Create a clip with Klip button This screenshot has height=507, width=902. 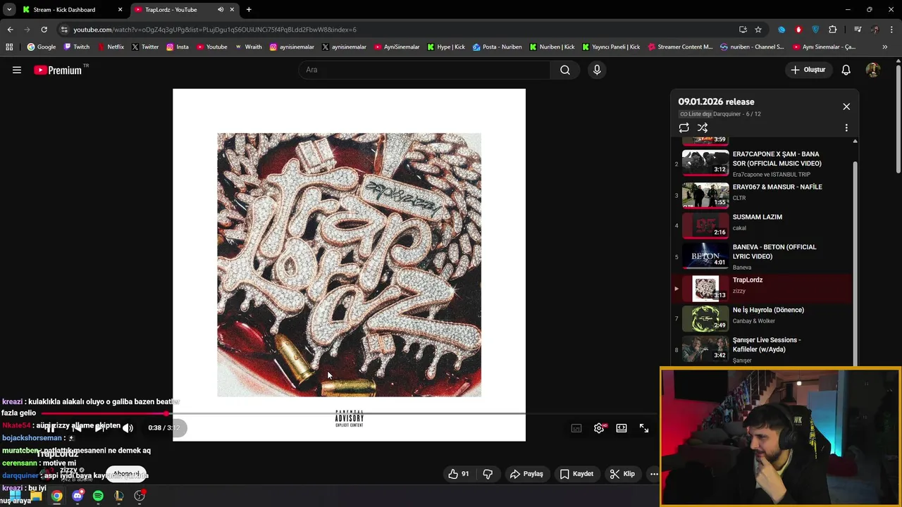click(x=622, y=474)
